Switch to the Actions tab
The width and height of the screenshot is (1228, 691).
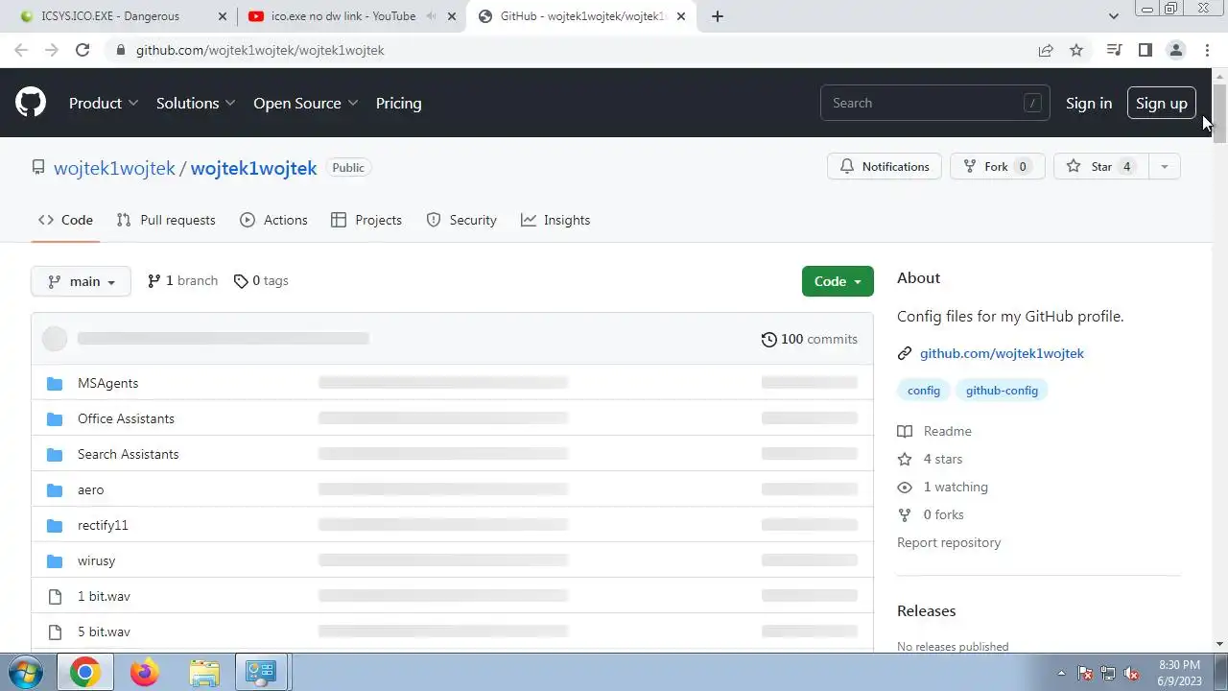(x=274, y=220)
